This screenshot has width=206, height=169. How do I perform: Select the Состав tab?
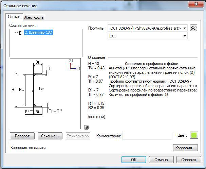14,17
